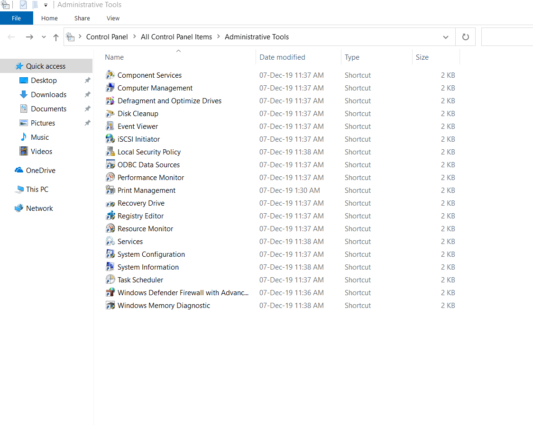The height and width of the screenshot is (425, 533).
Task: Expand the Quick Access Toolbar customize arrow
Action: (x=46, y=5)
